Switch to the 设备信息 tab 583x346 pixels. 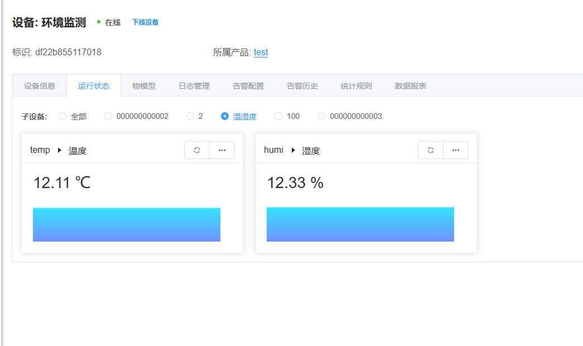(x=40, y=86)
